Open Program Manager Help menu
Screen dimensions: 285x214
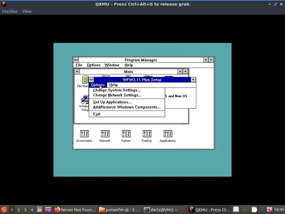coord(129,65)
